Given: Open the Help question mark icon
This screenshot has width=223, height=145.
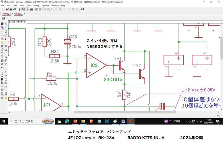Looking at the screenshot, I should [82, 9].
